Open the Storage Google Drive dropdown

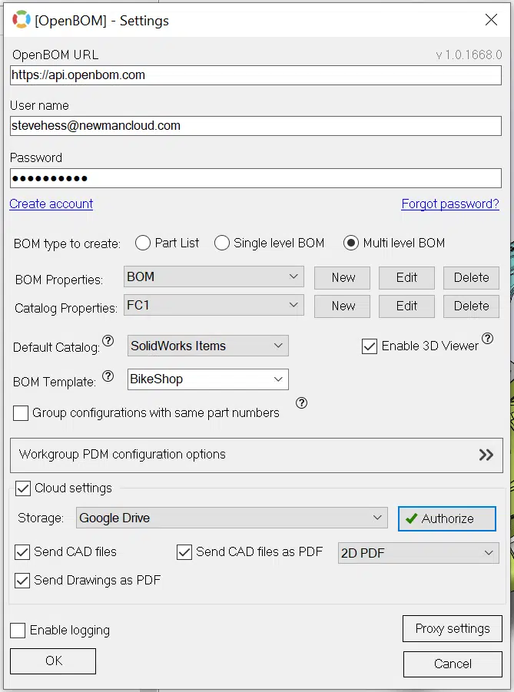232,518
